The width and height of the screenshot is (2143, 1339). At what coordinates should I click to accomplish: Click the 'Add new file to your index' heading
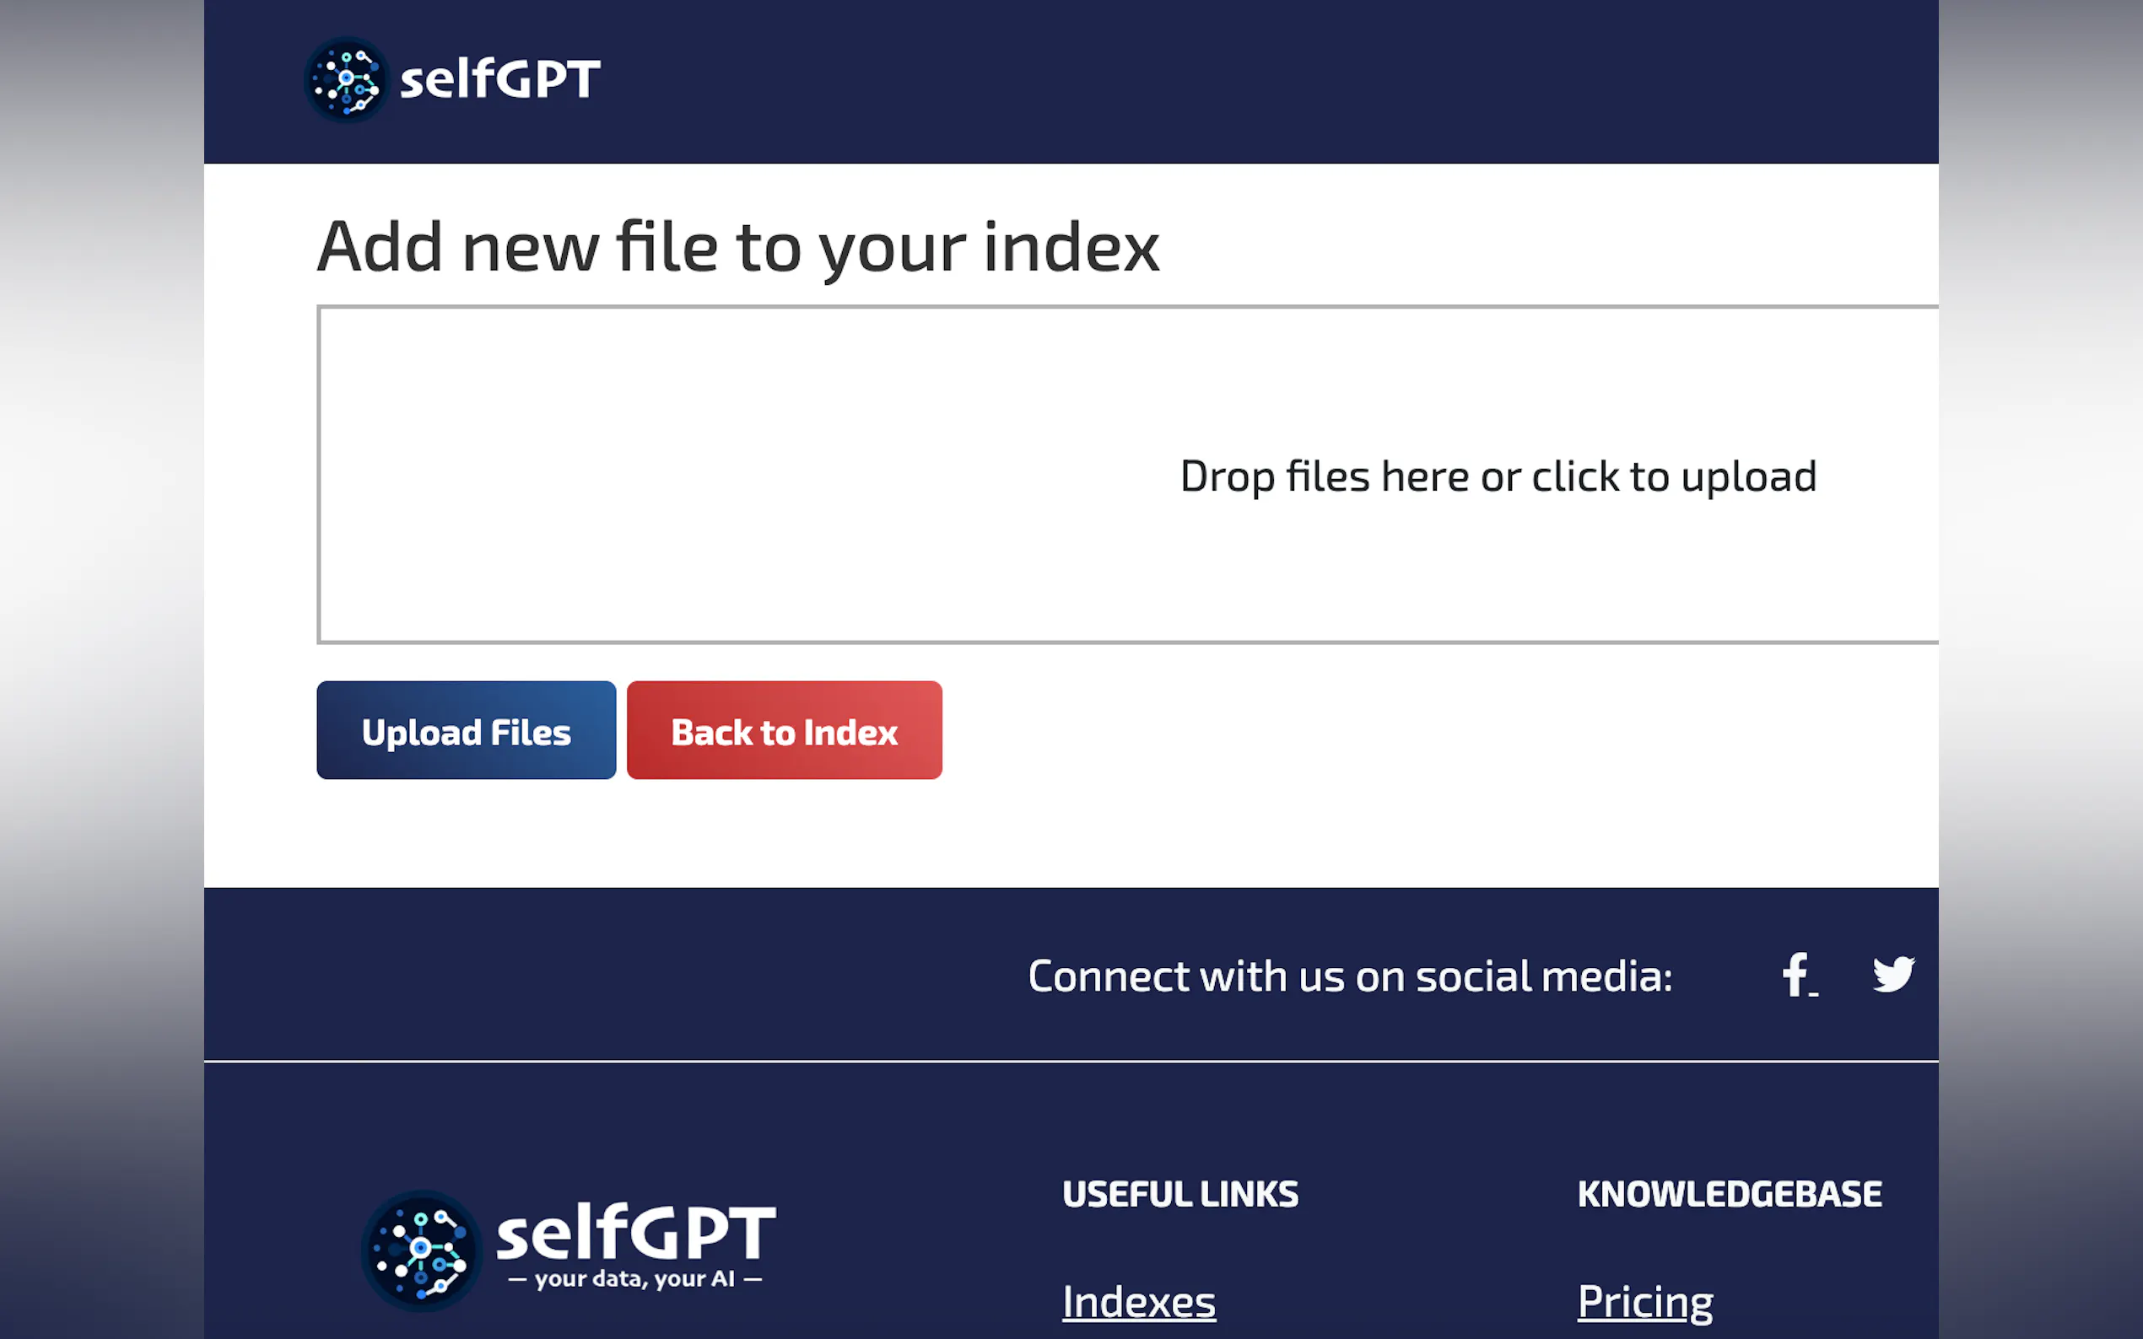click(x=738, y=247)
